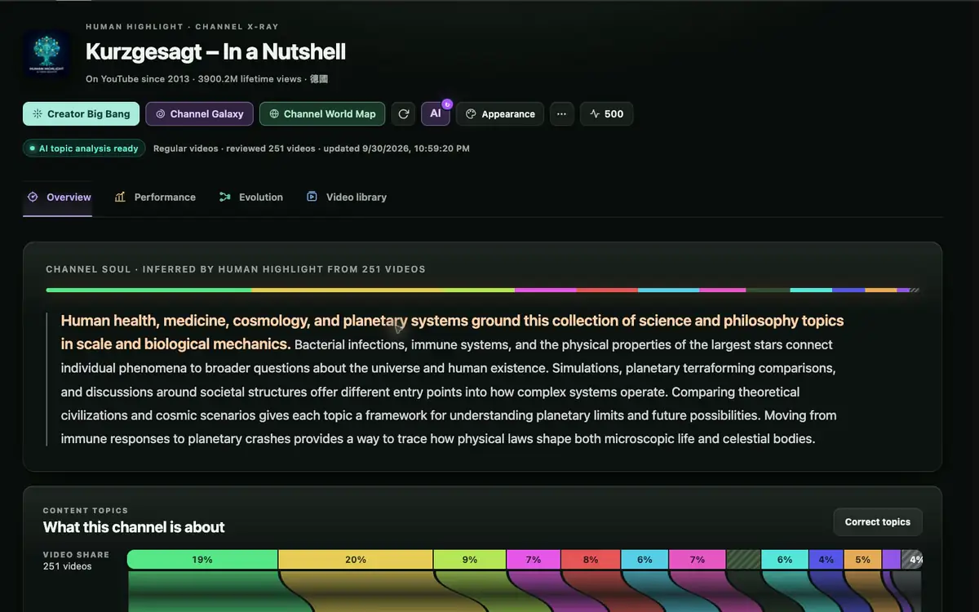Click the heading "What this channel is about"
Viewport: 979px width, 612px height.
pos(134,527)
